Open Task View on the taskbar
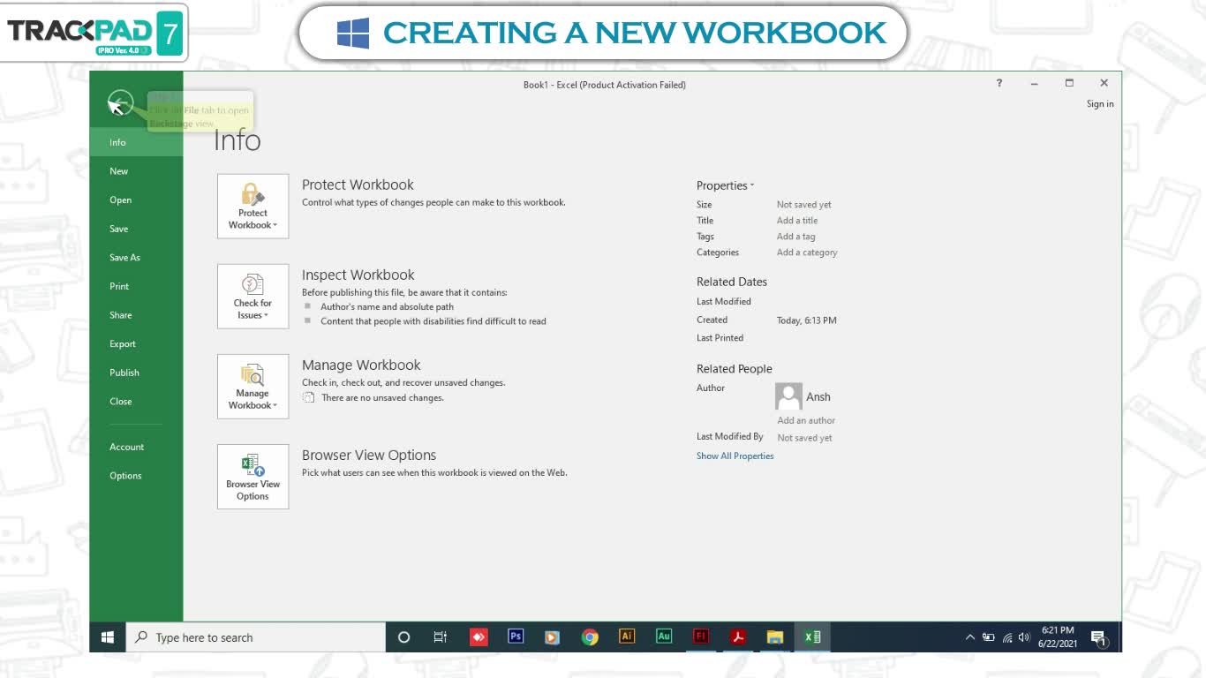1206x678 pixels. click(x=440, y=637)
